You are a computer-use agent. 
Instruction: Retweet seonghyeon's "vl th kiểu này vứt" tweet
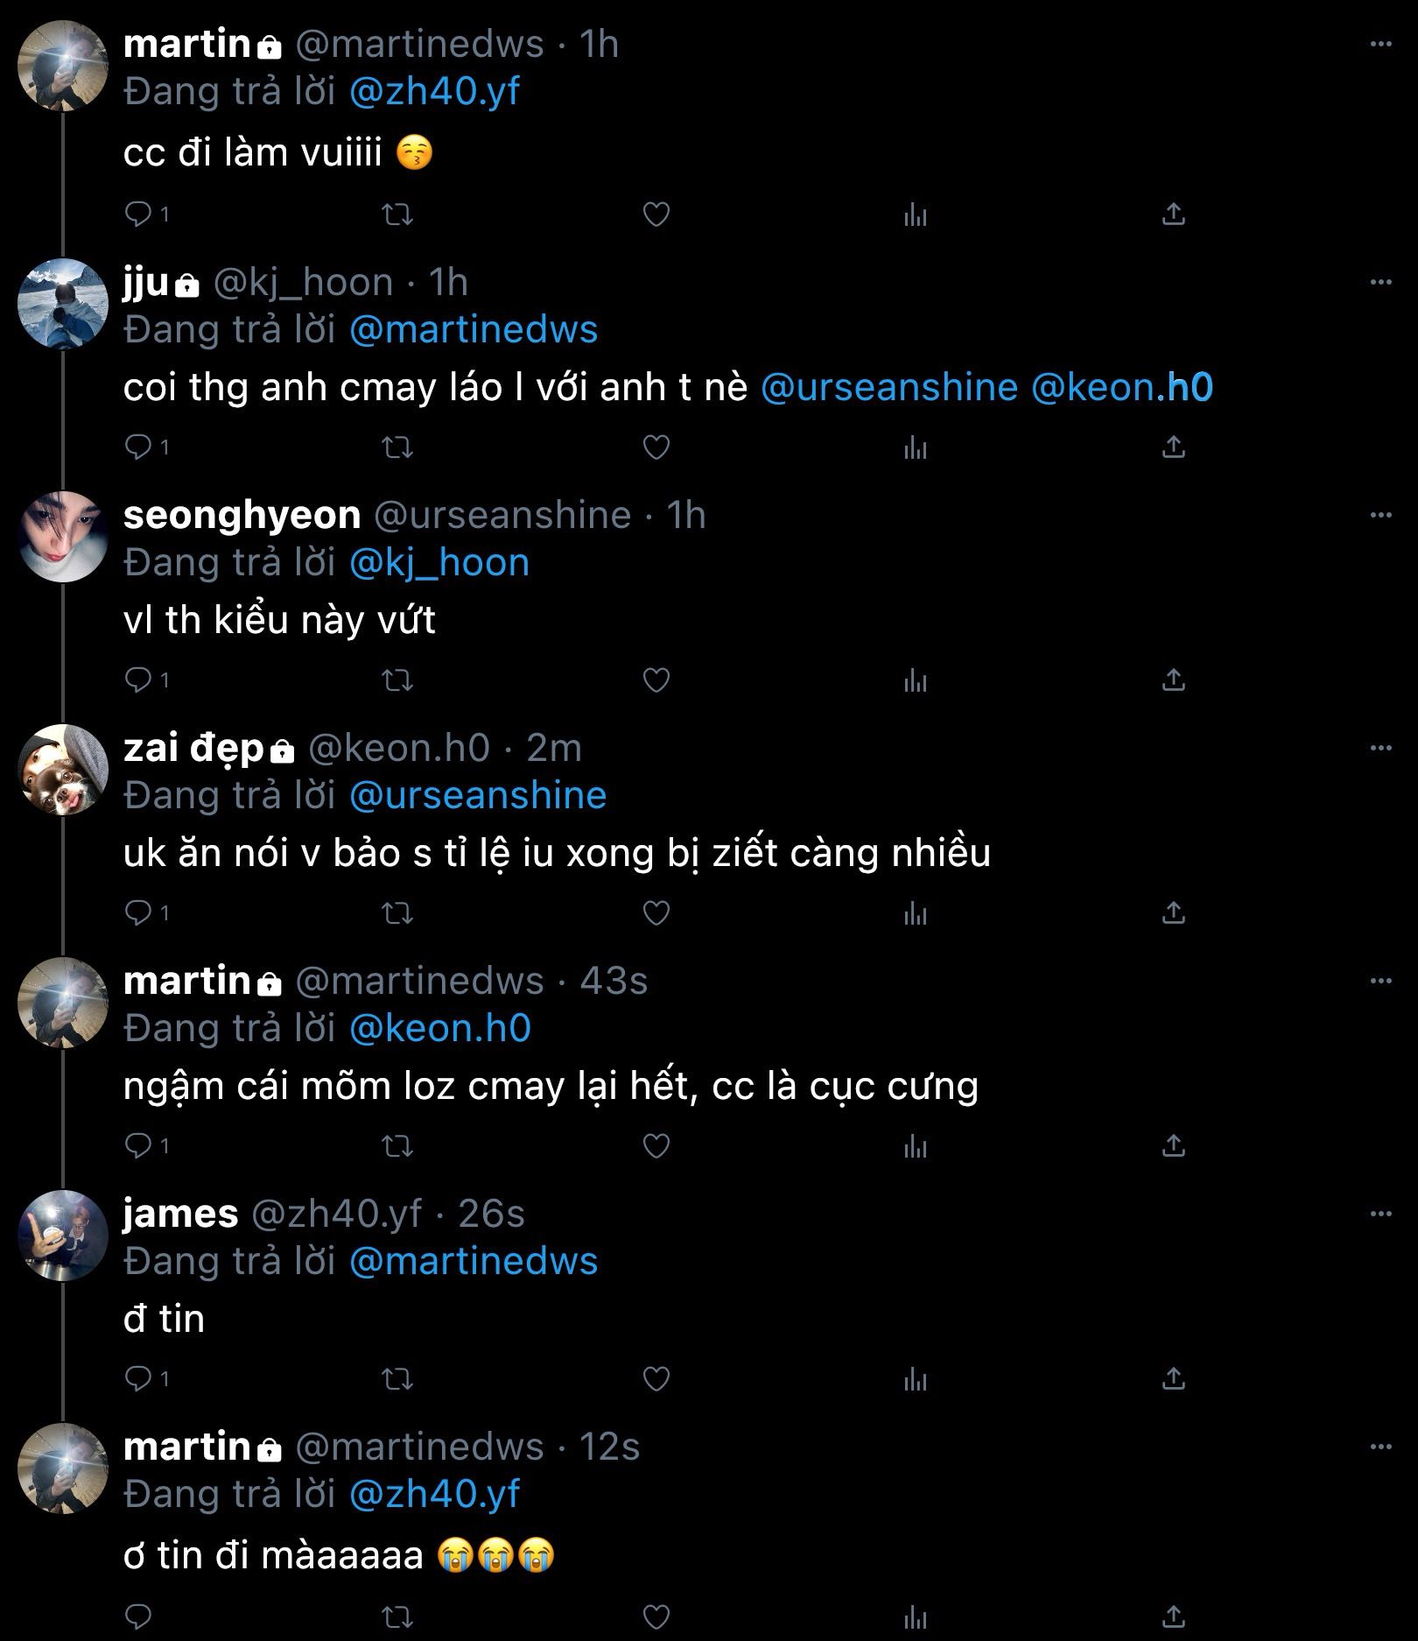tap(398, 680)
